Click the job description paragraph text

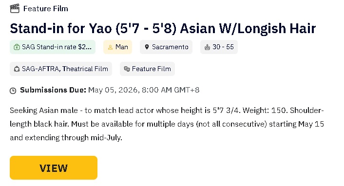[167, 124]
